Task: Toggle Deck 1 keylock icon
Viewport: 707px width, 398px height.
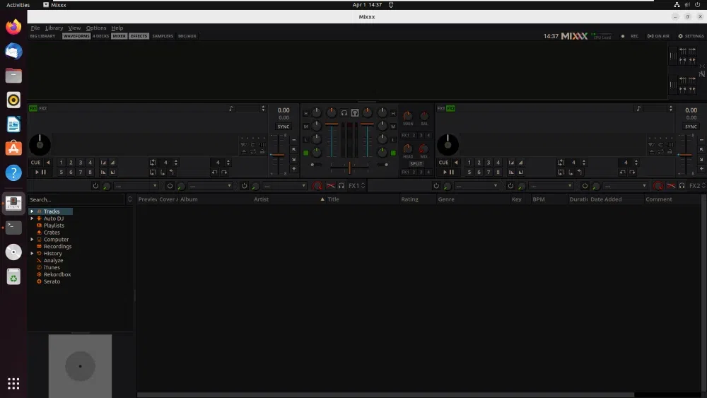Action: 262,151
